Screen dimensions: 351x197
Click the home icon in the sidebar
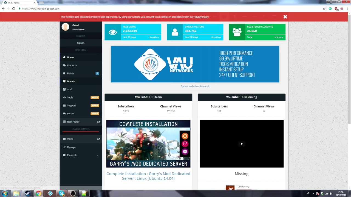64,57
